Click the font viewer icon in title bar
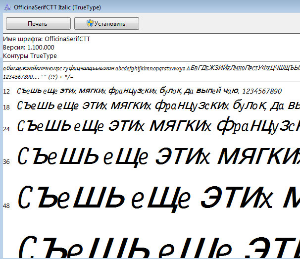The width and height of the screenshot is (300, 259). [x=7, y=7]
